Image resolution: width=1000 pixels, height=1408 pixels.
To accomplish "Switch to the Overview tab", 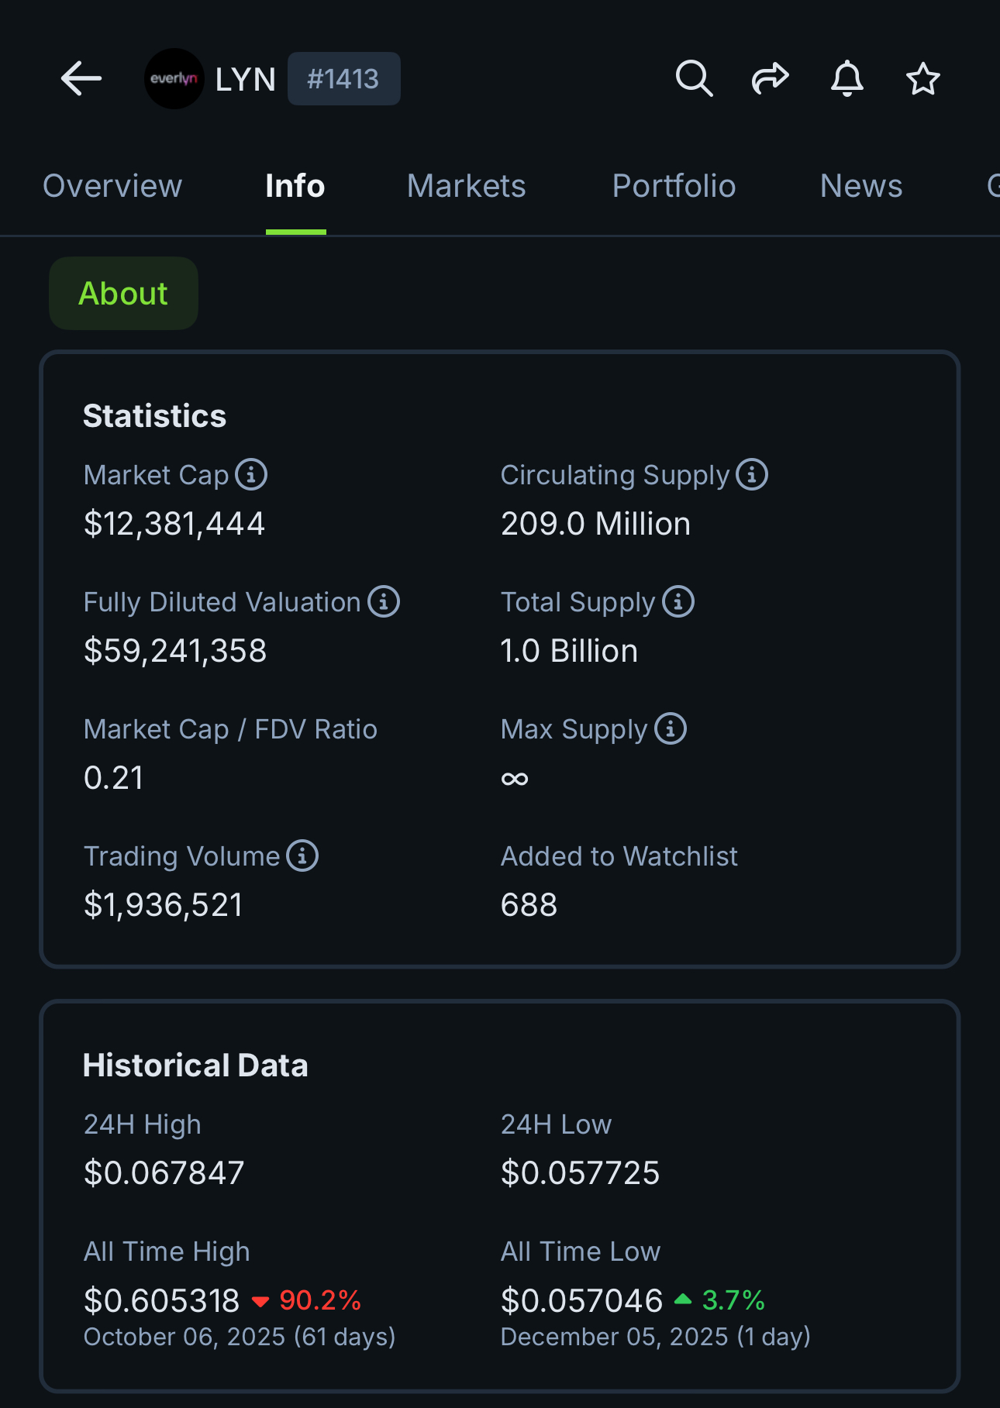I will [112, 186].
